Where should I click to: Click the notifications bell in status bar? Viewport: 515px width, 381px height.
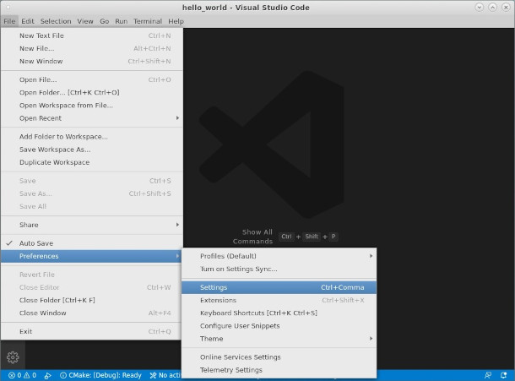pyautogui.click(x=503, y=375)
